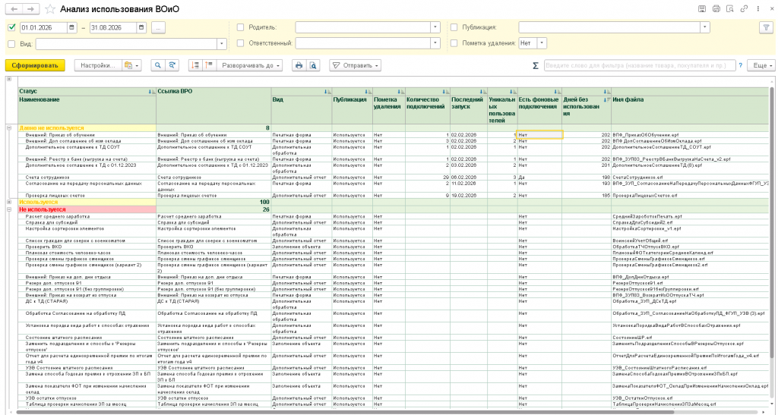This screenshot has height=415, width=778.
Task: Expand the Используется group
Action: (9, 202)
